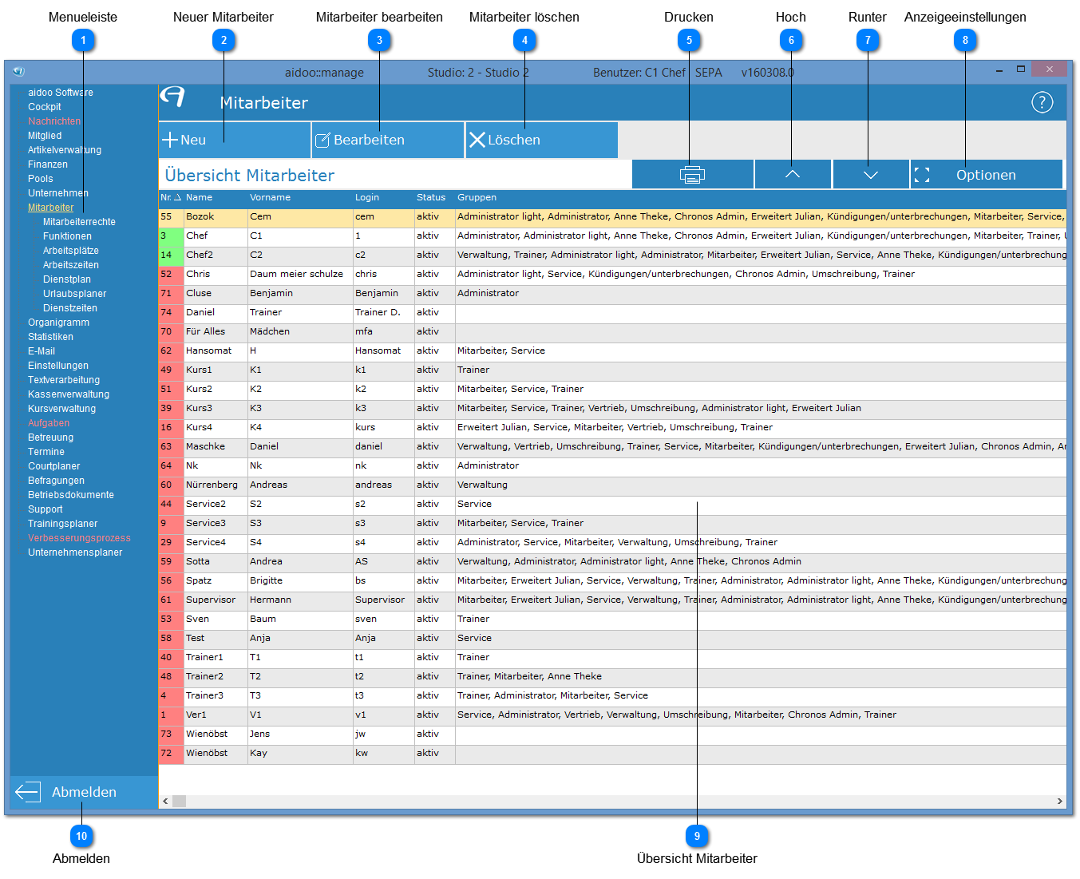Open Courtplaner in the side menu

coord(54,466)
